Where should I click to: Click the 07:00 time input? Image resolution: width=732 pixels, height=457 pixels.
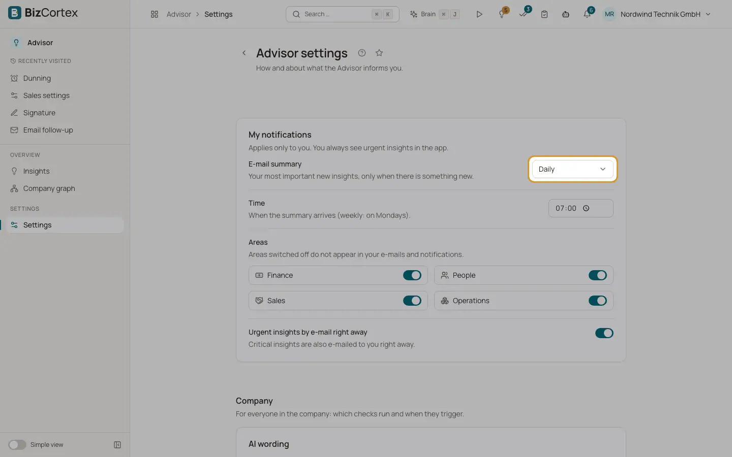581,208
